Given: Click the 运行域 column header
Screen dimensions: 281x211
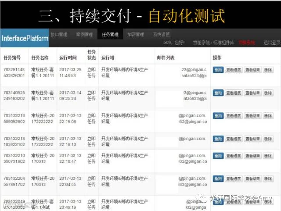Looking at the screenshot, I should pyautogui.click(x=108, y=57).
